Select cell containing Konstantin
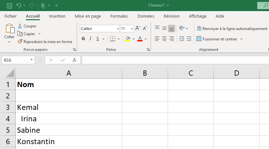 click(x=69, y=141)
